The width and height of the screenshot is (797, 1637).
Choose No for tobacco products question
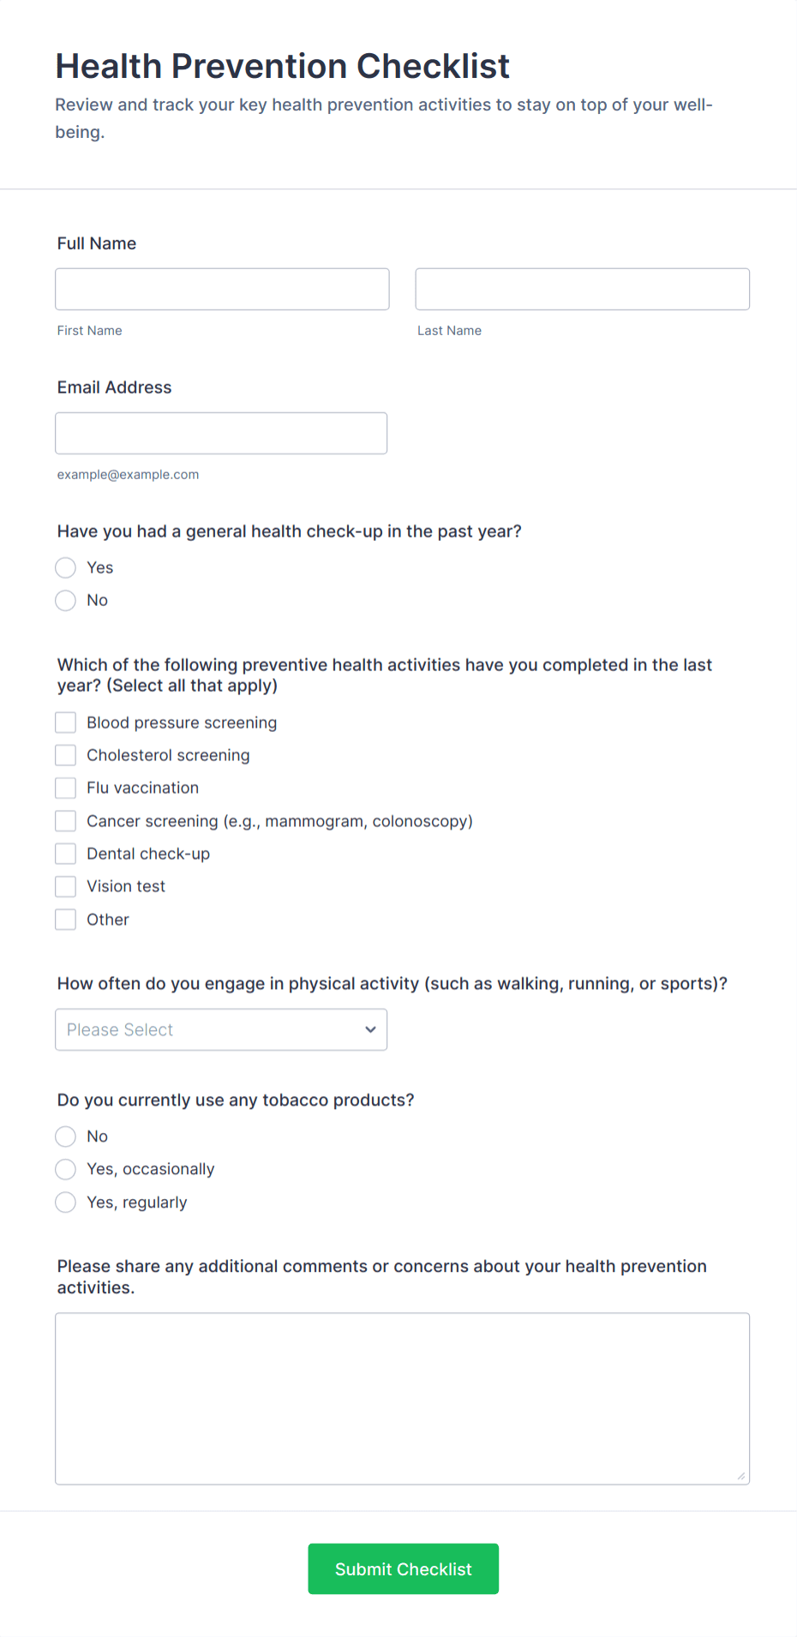click(65, 1136)
